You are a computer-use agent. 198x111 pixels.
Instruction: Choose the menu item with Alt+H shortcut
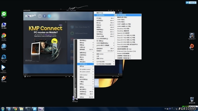pos(104,21)
